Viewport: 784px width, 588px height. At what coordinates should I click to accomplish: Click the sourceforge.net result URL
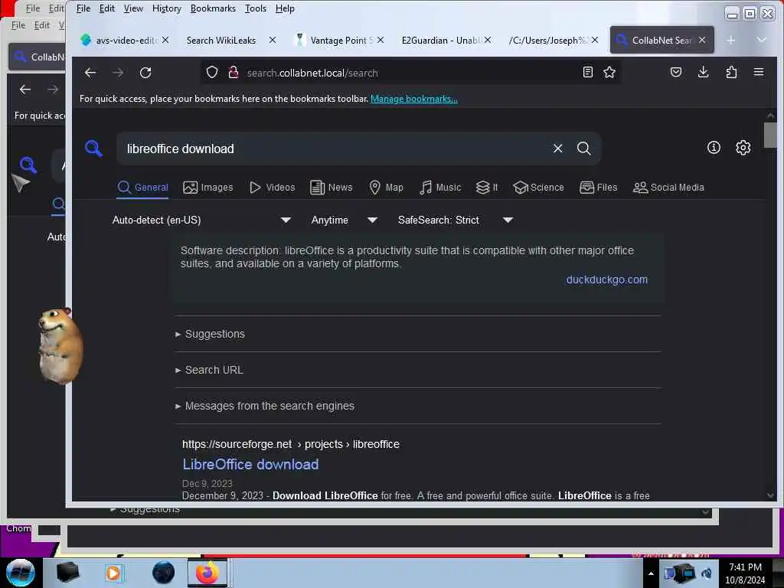[290, 444]
